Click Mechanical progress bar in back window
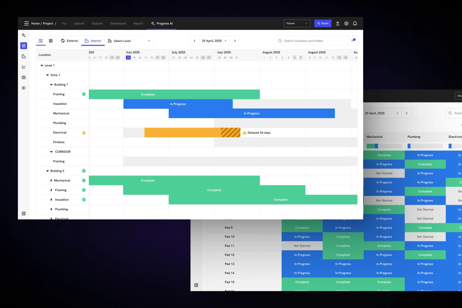The width and height of the screenshot is (462, 308). click(x=384, y=146)
